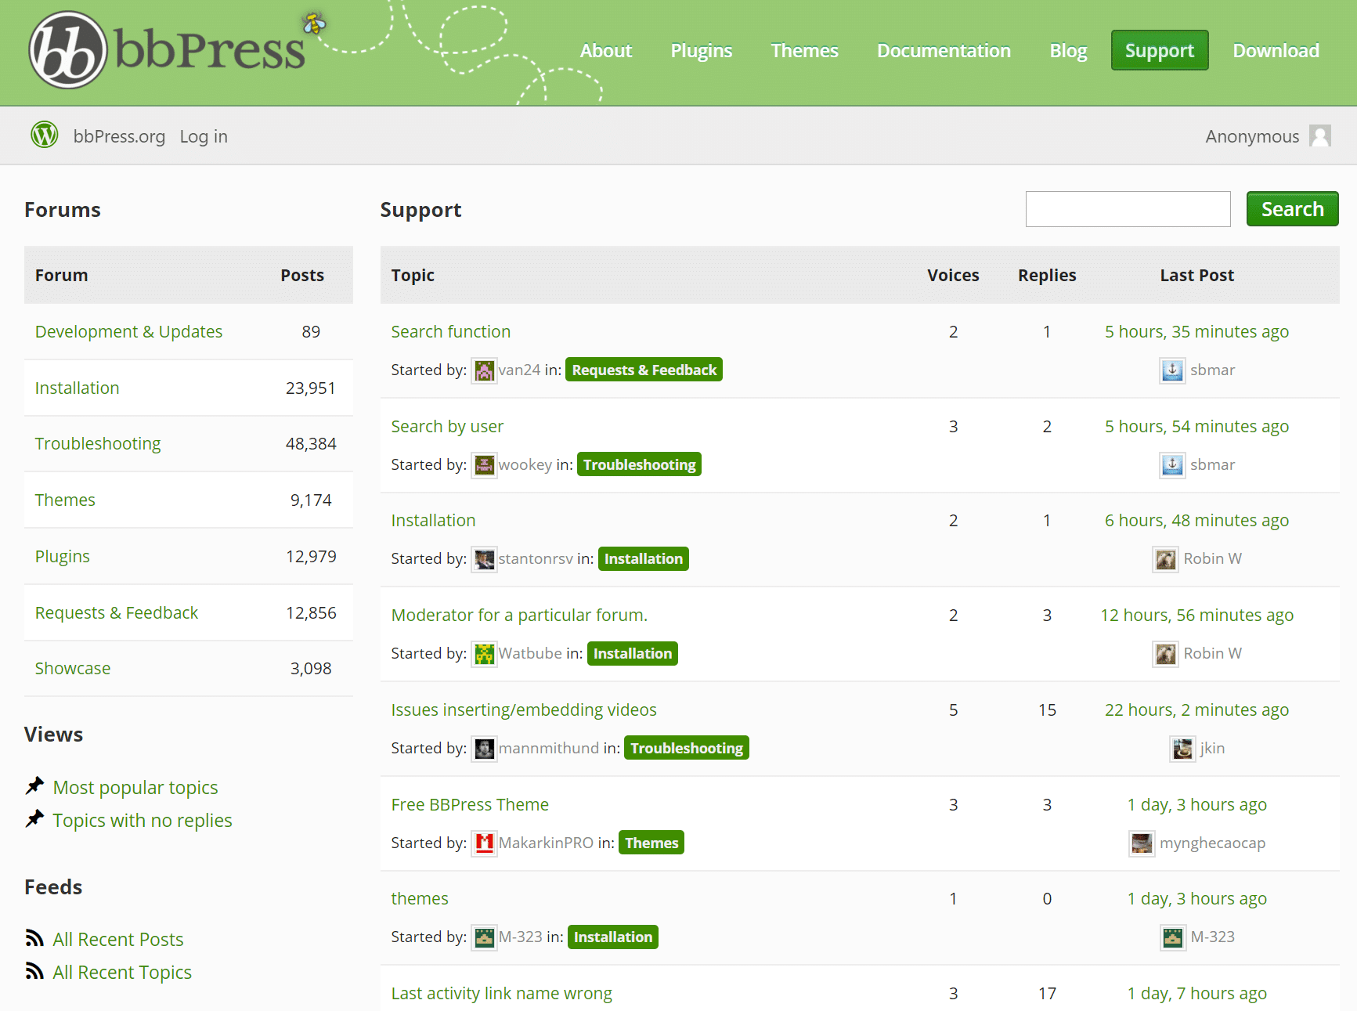Click the Search button
This screenshot has width=1357, height=1011.
1291,208
